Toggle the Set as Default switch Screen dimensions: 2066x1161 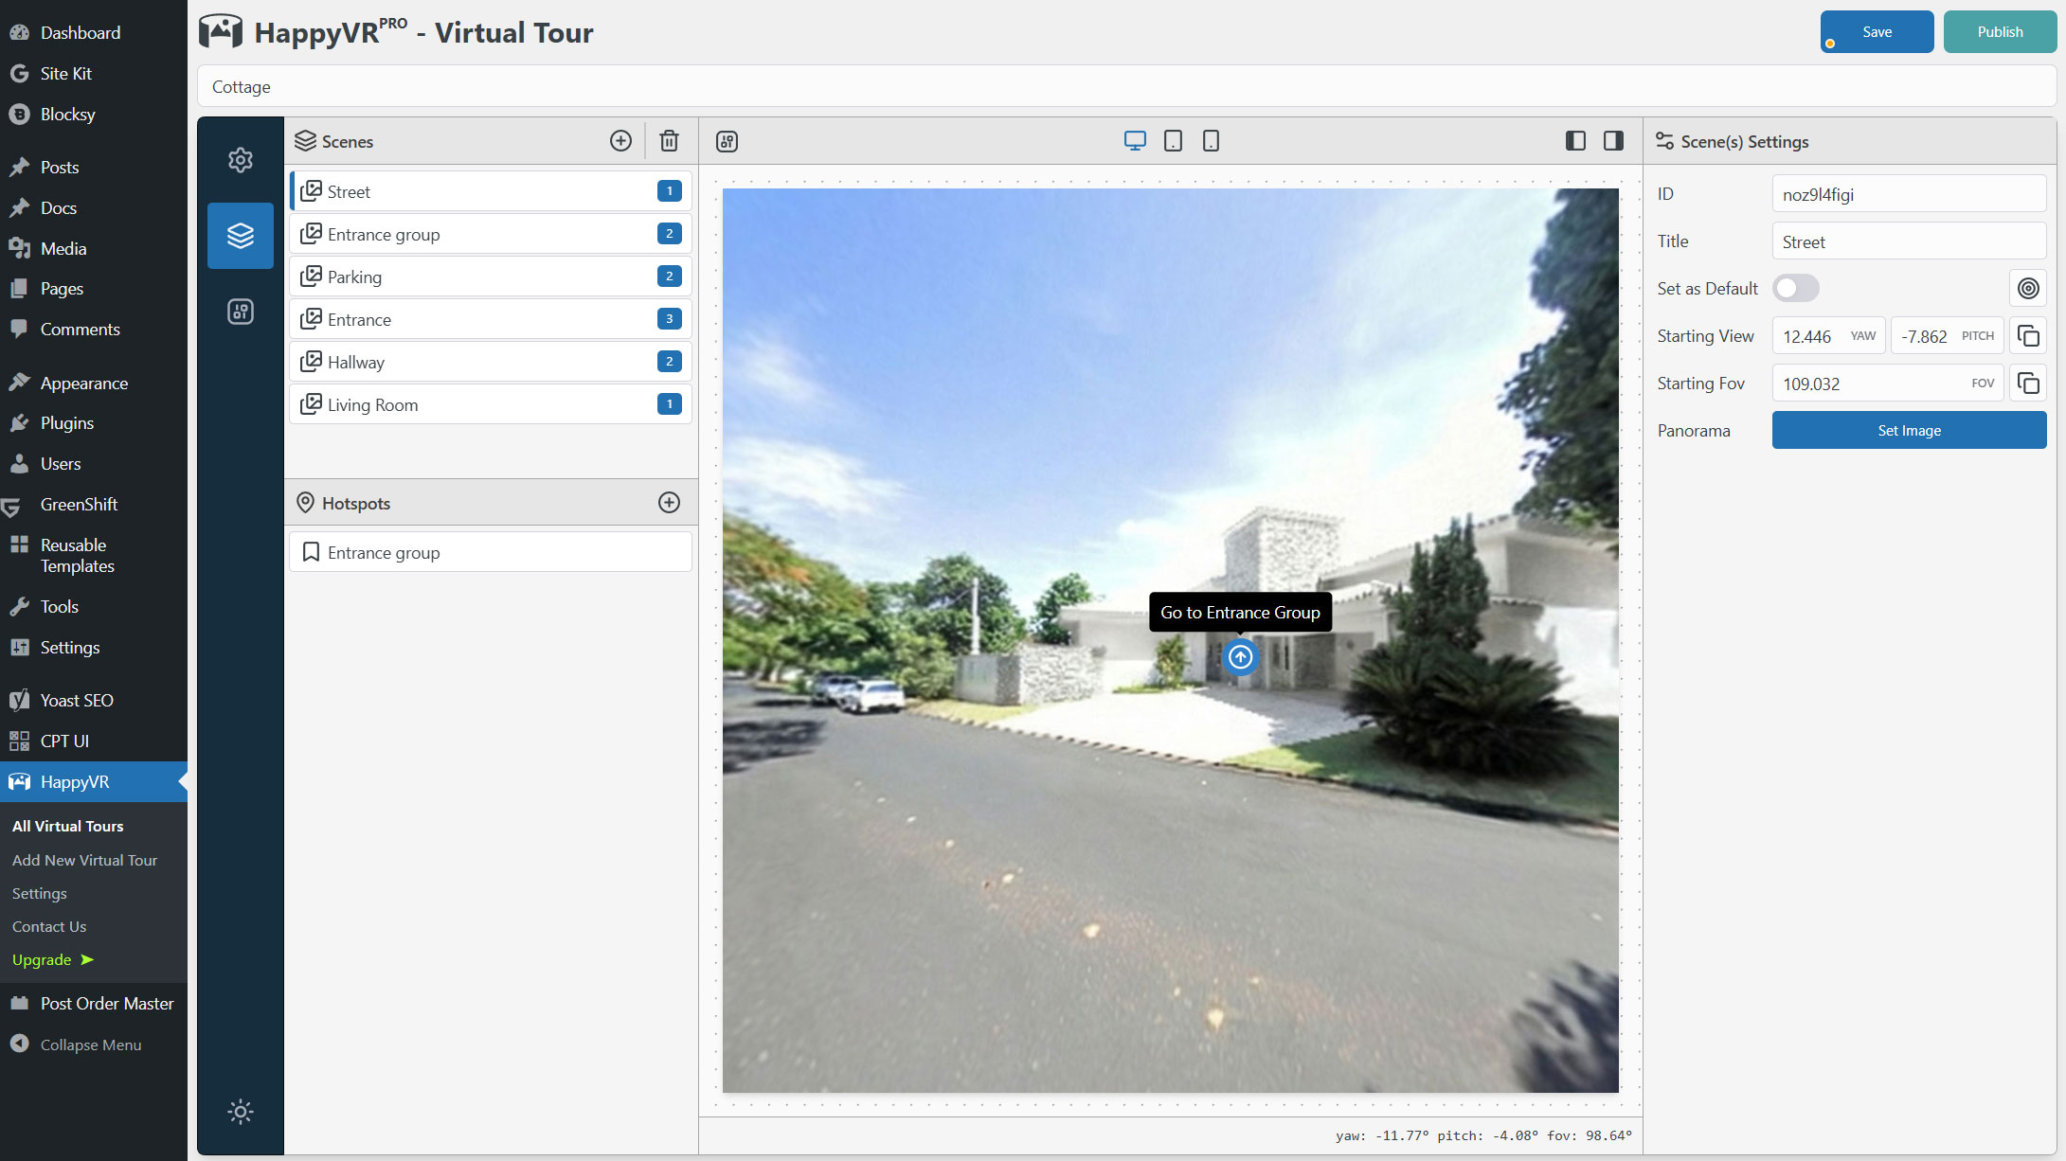coord(1795,289)
